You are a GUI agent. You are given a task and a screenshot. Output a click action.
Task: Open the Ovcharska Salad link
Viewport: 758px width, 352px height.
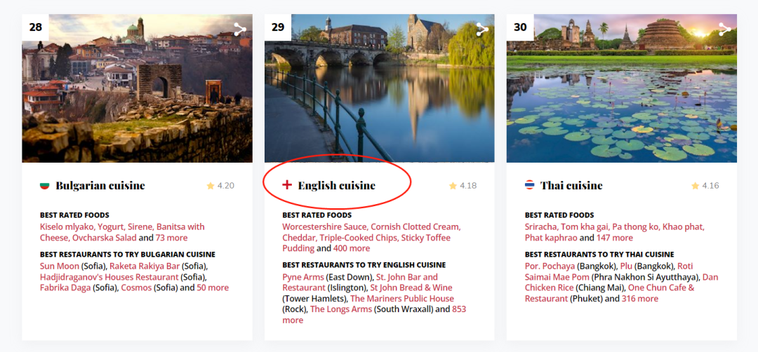click(x=105, y=238)
